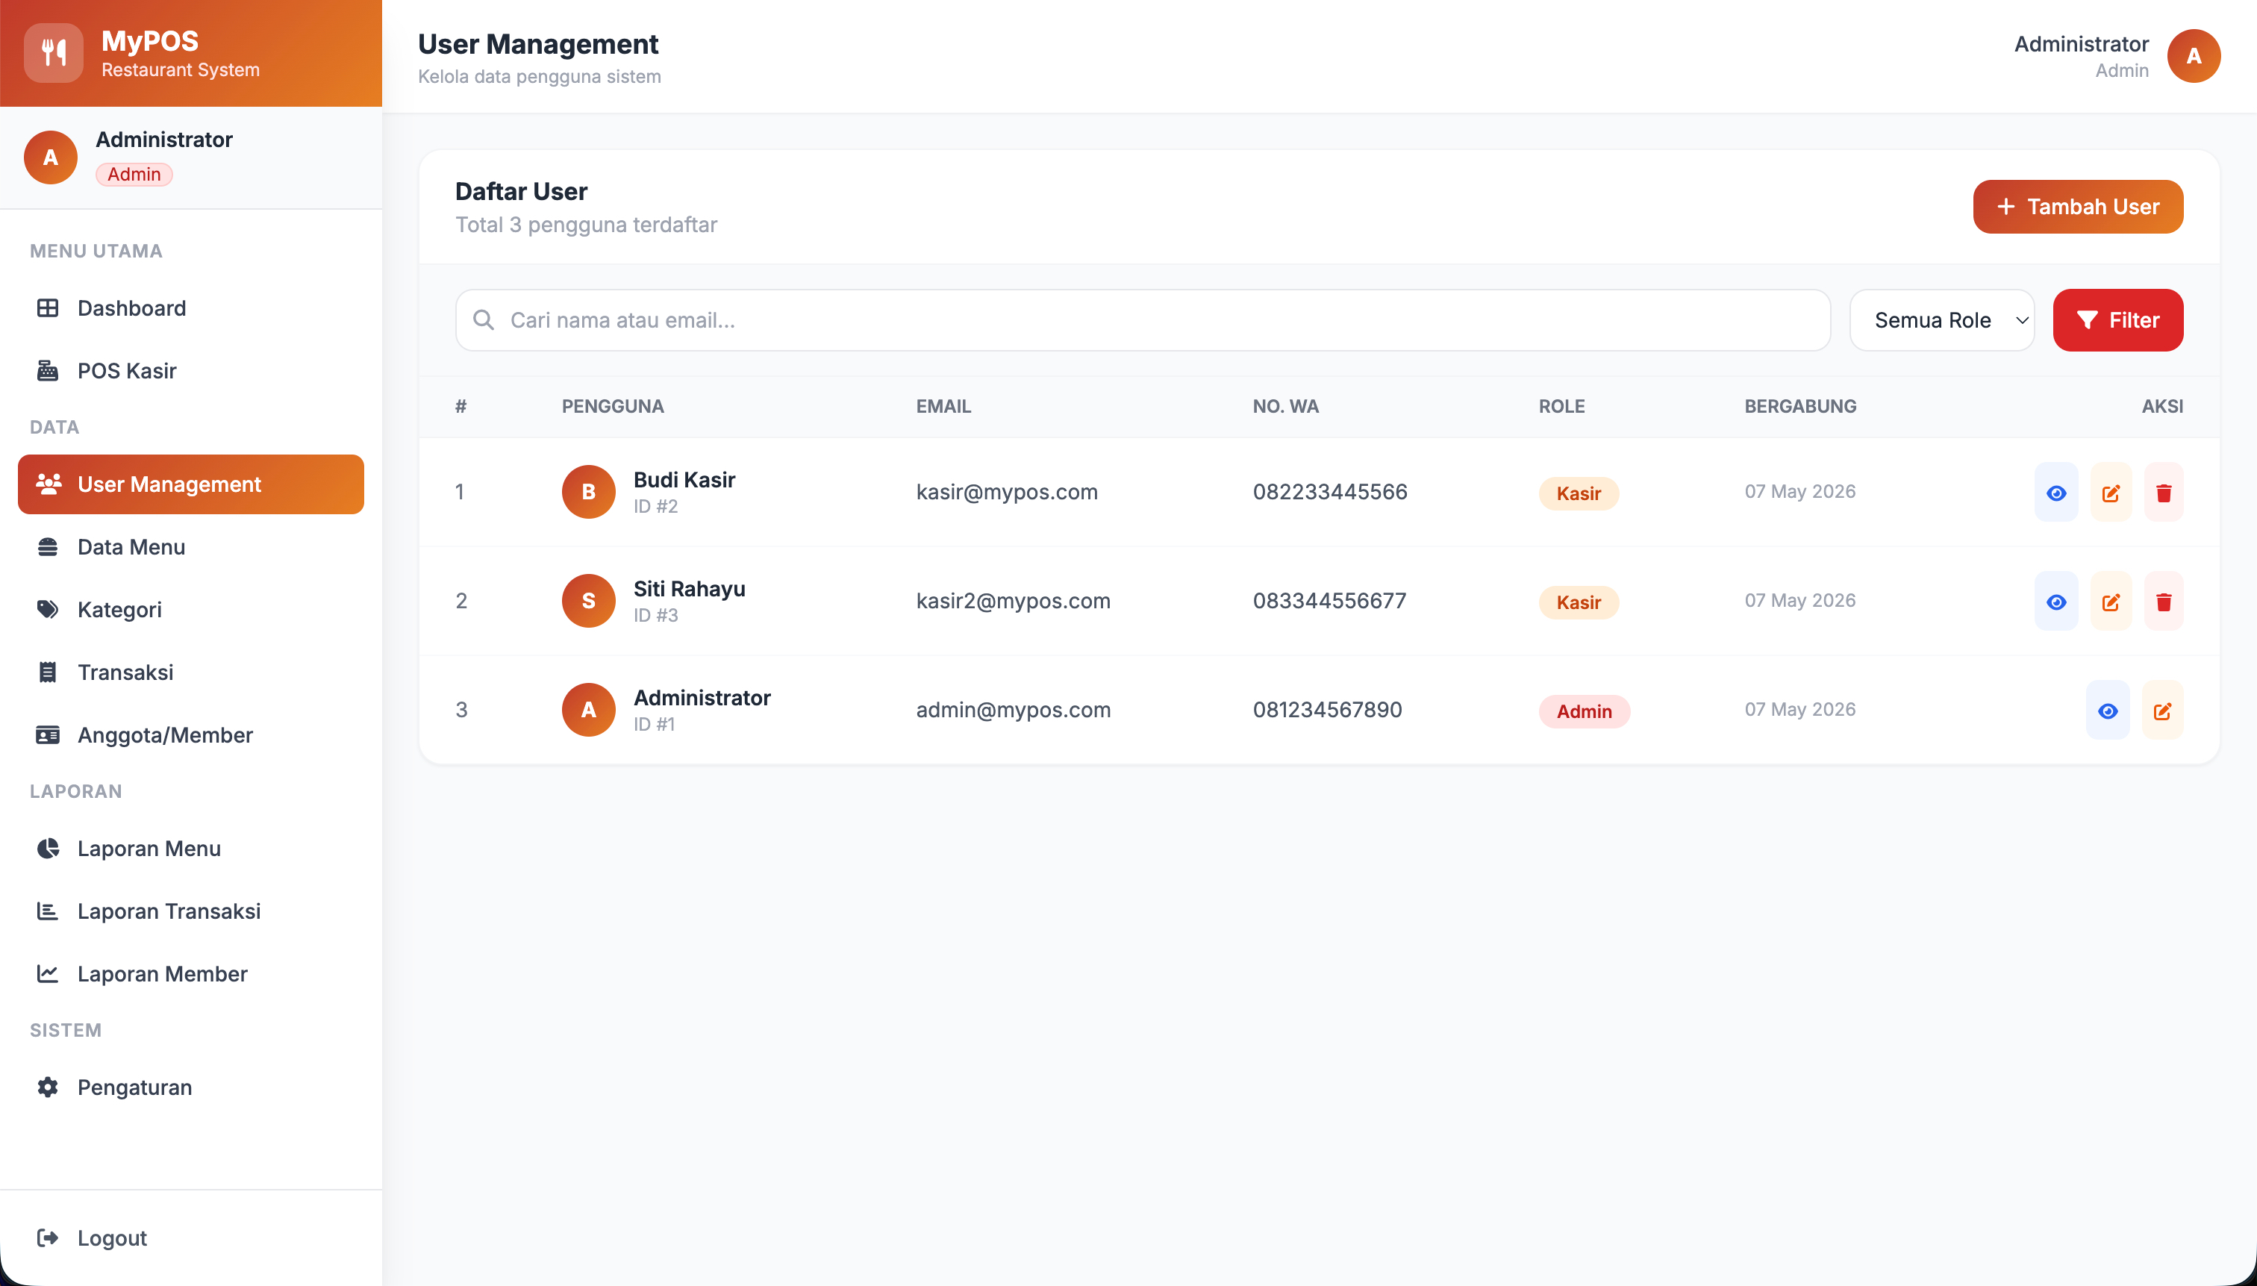Click the Tambah User button
The width and height of the screenshot is (2257, 1286).
pyautogui.click(x=2078, y=207)
